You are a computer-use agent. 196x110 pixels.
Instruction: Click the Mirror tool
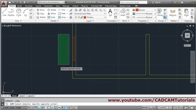[52, 13]
